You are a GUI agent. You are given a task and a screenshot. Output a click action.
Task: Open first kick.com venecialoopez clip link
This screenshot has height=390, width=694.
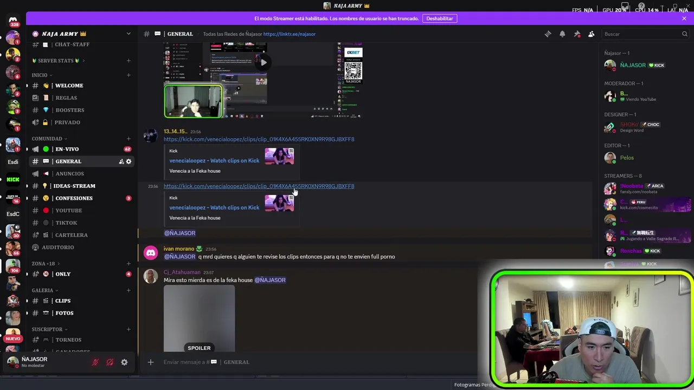coord(259,139)
